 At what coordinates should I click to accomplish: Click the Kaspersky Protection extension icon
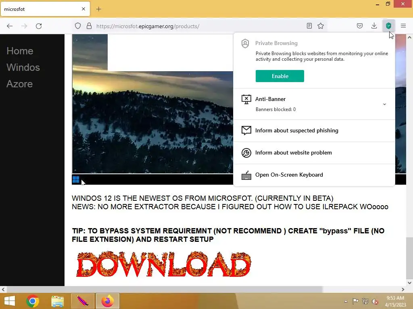click(388, 26)
